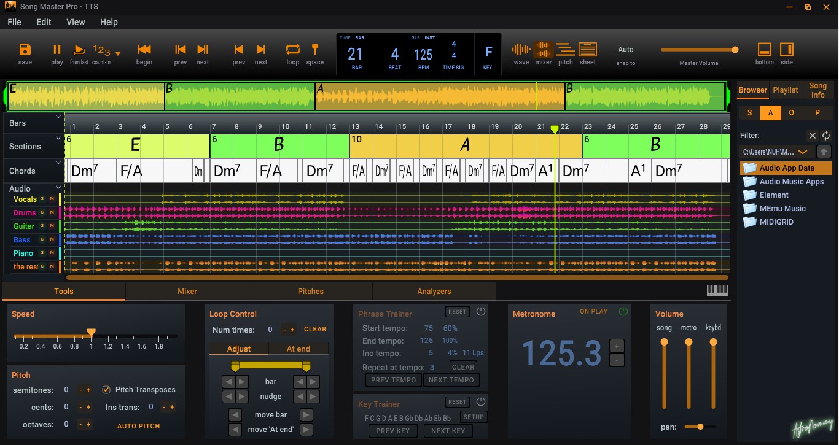The height and width of the screenshot is (445, 839).
Task: Open the Analyzers tab
Action: (x=434, y=292)
